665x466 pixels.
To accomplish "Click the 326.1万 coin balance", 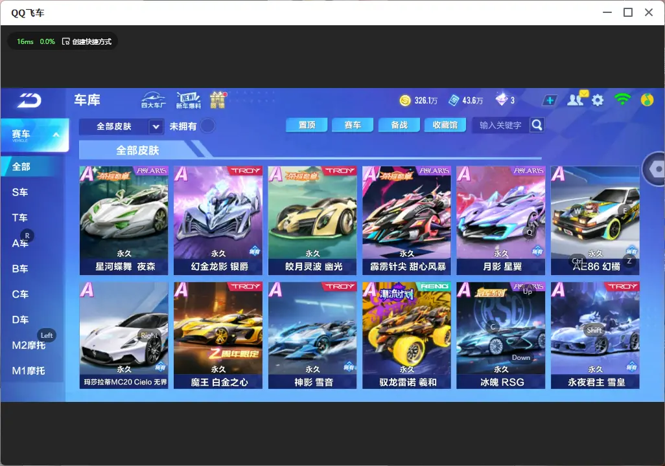I will 426,100.
